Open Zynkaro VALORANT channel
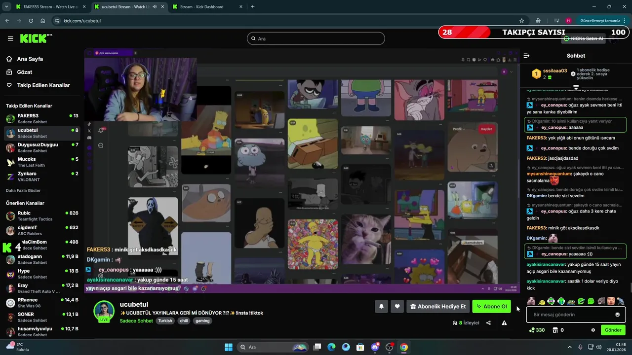632x355 pixels. click(42, 177)
